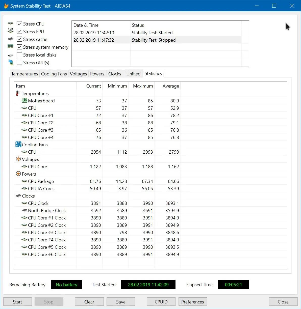This screenshot has height=309, width=301.
Task: Click the North Bridge Clock label
Action: pos(47,210)
